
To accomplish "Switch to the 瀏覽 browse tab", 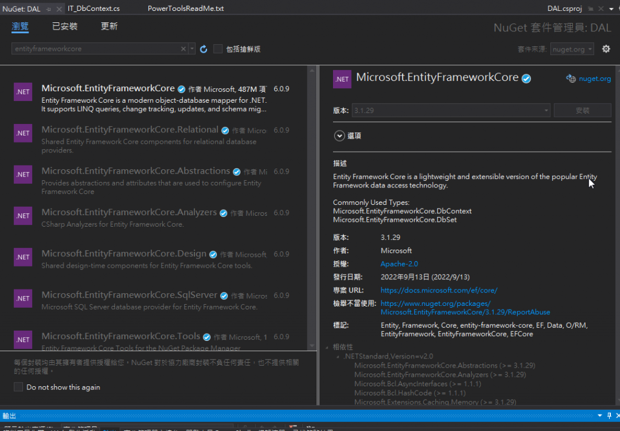I will coord(20,27).
